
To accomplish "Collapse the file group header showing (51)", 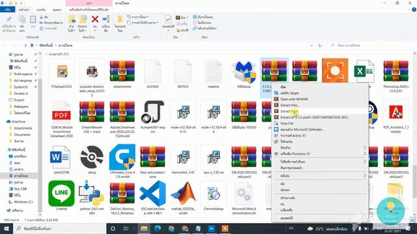I will 47,54.
